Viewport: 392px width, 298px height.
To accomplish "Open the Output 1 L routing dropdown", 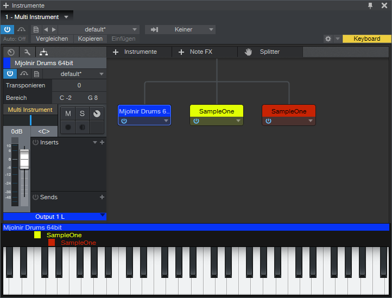I will 54,217.
